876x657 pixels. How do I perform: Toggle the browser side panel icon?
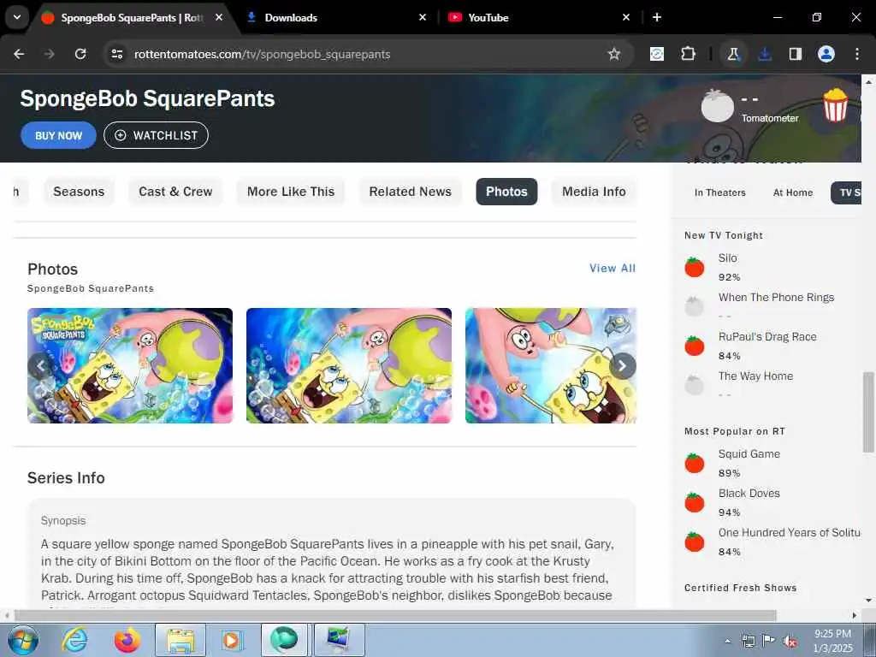pos(796,54)
